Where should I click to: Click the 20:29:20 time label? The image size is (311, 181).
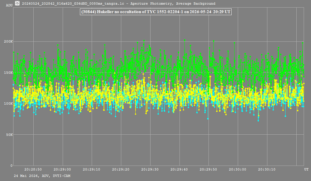click(x=121, y=169)
